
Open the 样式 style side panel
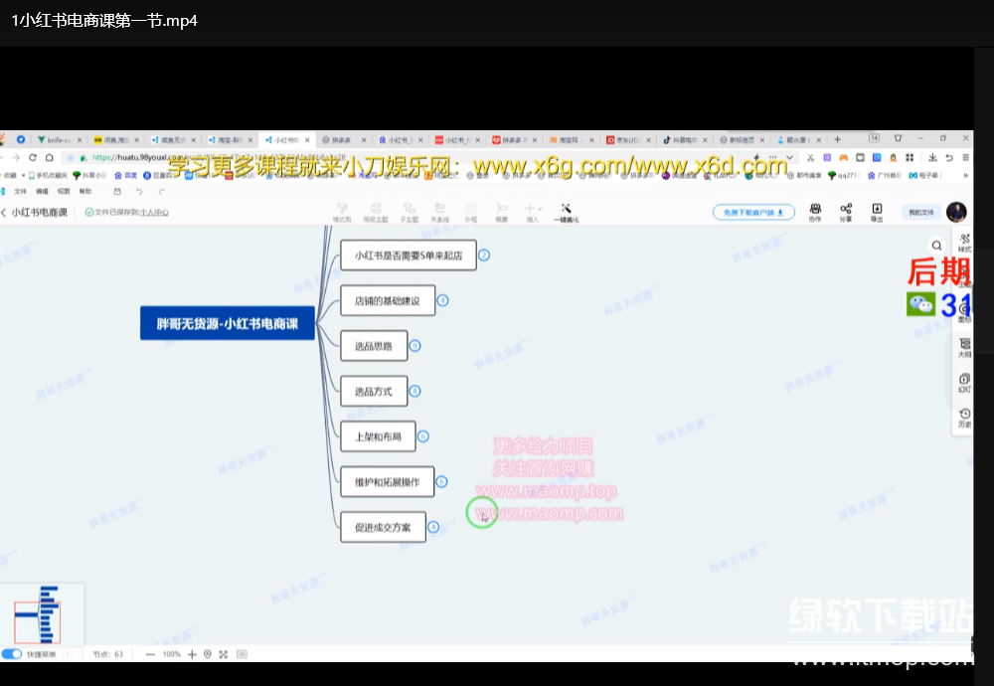pos(964,243)
